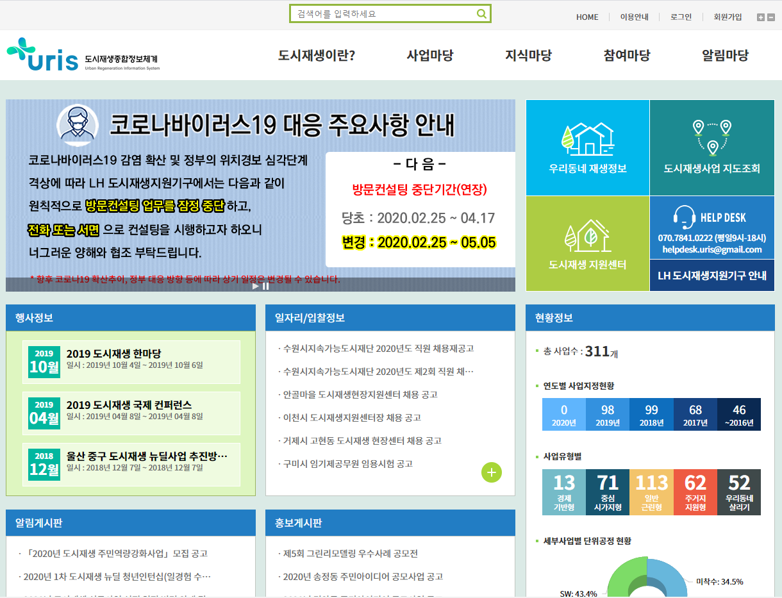Open the 지식마당 menu
This screenshot has height=598, width=782.
click(528, 55)
